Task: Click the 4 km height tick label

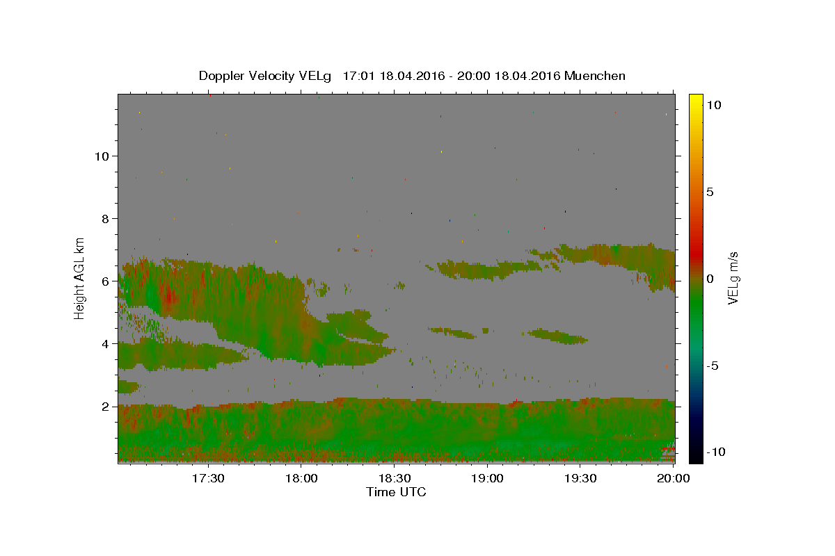Action: [x=105, y=343]
